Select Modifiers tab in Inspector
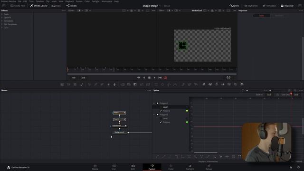Viewport: 304px width, 171px height. click(279, 16)
